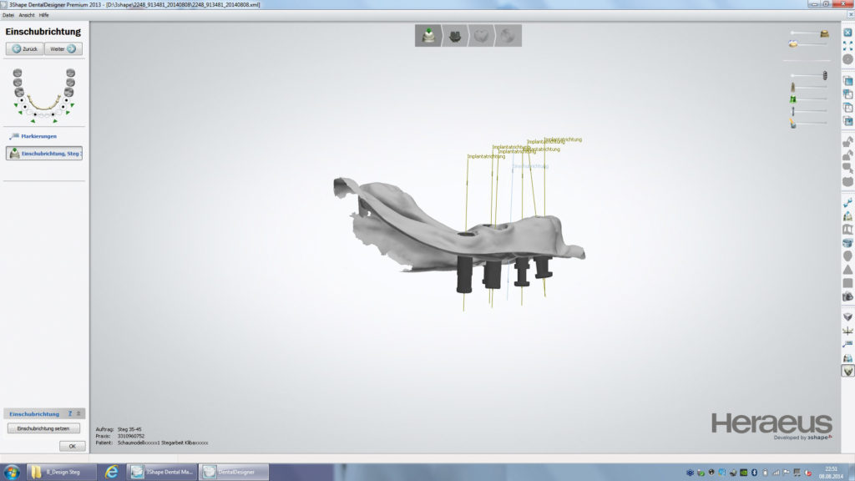Viewport: 855px width, 481px height.
Task: Click the first workflow step icon in top toolbar
Action: [x=429, y=36]
